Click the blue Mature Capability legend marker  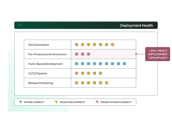(20, 102)
